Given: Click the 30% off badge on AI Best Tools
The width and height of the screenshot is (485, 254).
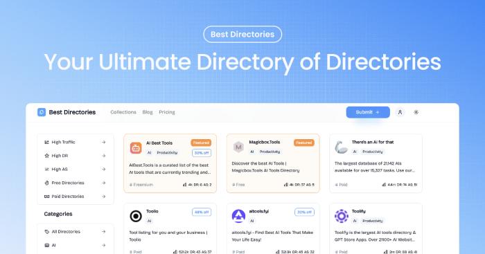Looking at the screenshot, I should [202, 153].
